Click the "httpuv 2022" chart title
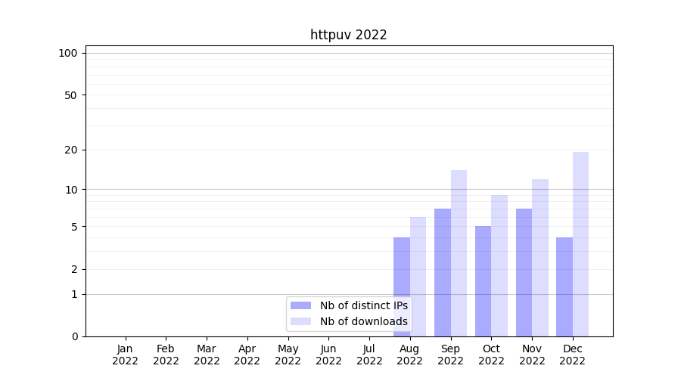 (348, 35)
